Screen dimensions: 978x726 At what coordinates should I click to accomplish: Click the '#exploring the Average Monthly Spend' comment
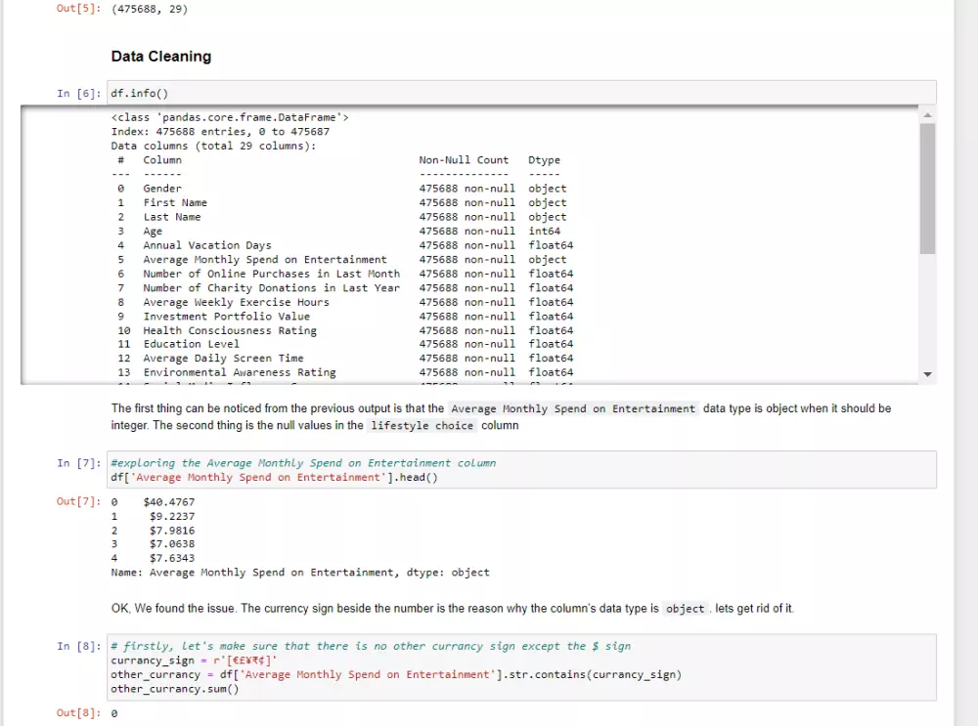point(303,463)
